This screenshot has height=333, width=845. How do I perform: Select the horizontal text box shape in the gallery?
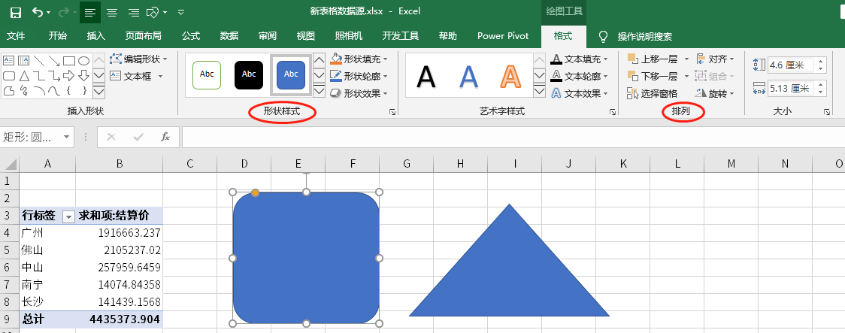tap(8, 60)
